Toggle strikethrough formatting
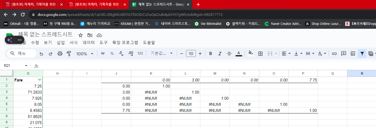Screen dimensions: 376x128 tap(229, 53)
